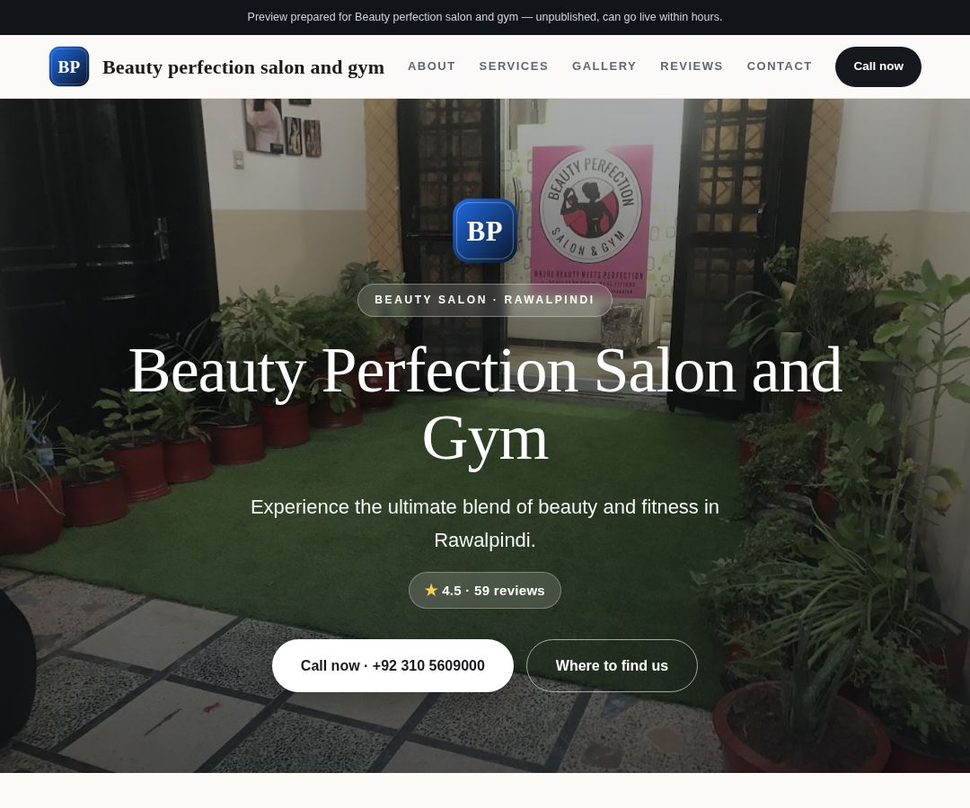Go to the Services nav link
The height and width of the screenshot is (808, 970).
pyautogui.click(x=514, y=66)
